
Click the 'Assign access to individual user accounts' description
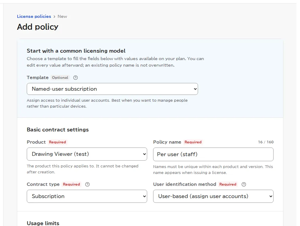107,103
